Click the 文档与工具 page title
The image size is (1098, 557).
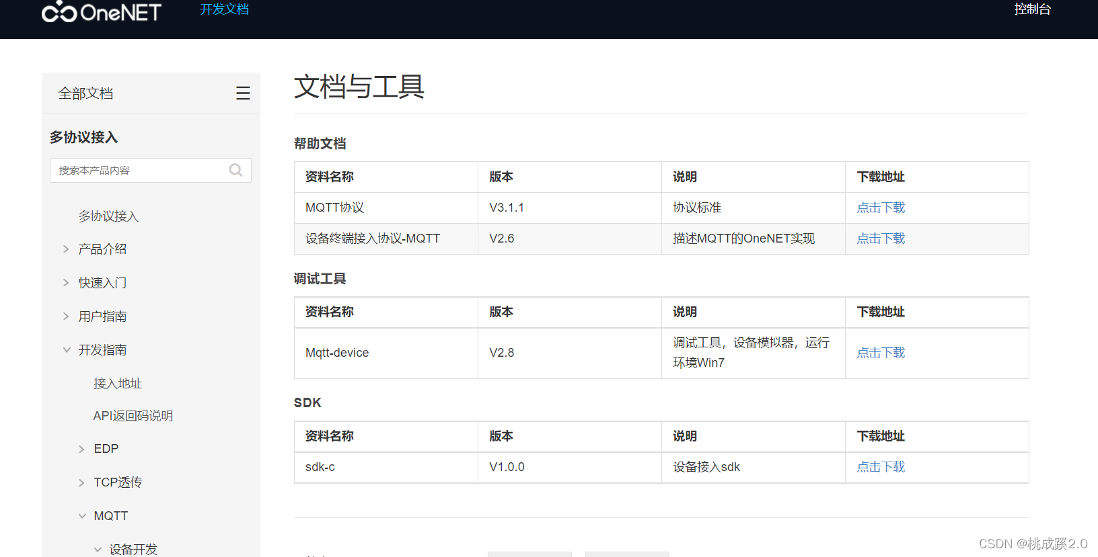pos(359,87)
